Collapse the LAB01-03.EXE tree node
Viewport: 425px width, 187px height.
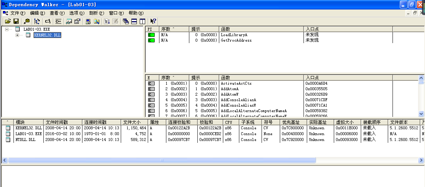[7, 29]
